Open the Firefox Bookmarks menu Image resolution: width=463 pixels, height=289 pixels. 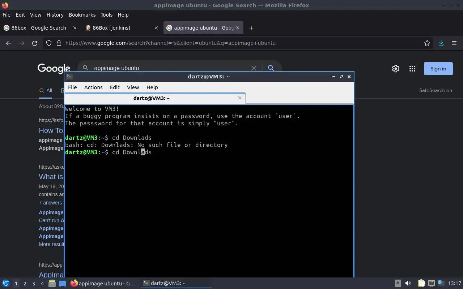(82, 15)
